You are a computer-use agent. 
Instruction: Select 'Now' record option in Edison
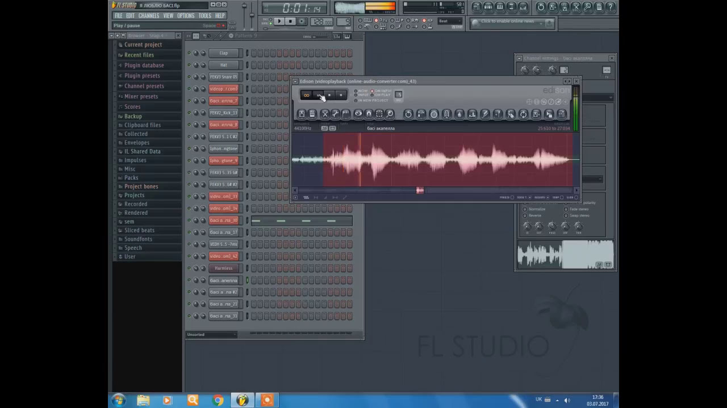tap(361, 91)
